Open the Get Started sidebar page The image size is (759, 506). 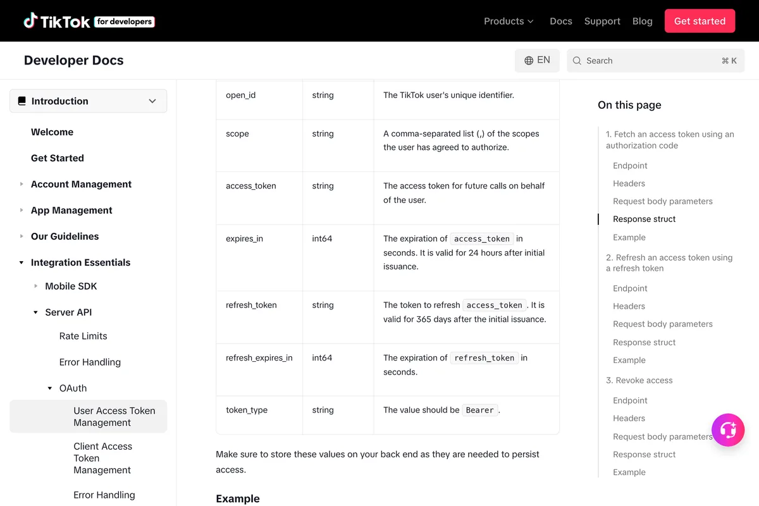coord(58,158)
